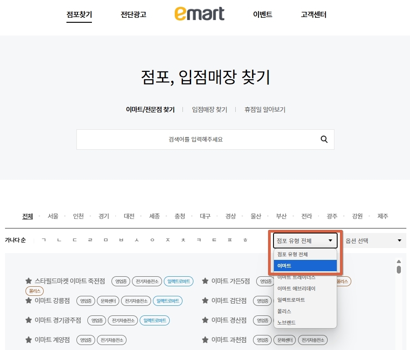
Task: Toggle favorite star for 이마트 계양점
Action: point(29,340)
